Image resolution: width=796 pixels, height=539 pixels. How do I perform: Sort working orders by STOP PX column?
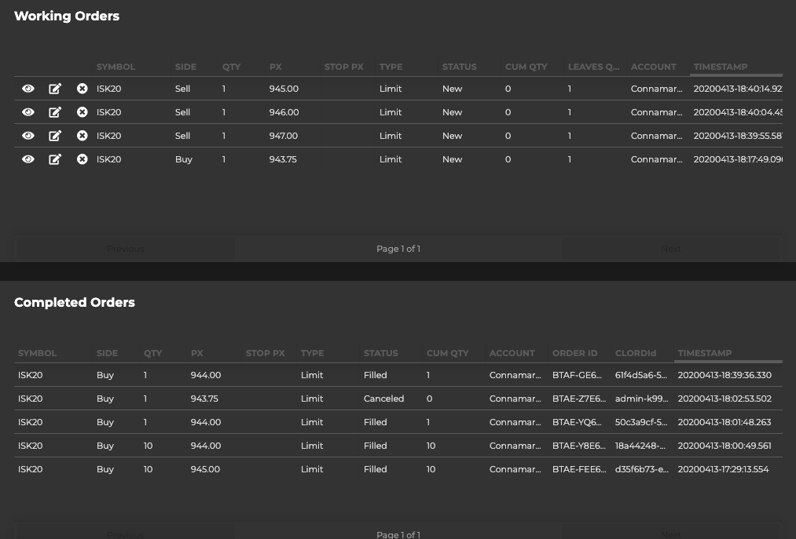343,67
